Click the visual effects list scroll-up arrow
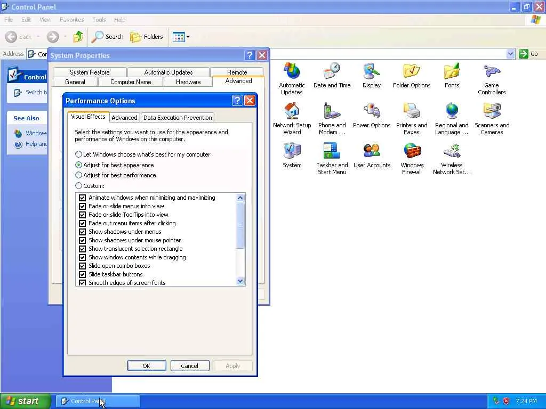The image size is (546, 409). coord(240,198)
